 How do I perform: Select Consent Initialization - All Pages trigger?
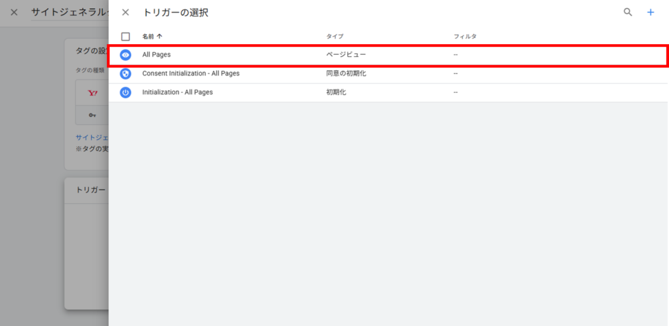(x=191, y=73)
